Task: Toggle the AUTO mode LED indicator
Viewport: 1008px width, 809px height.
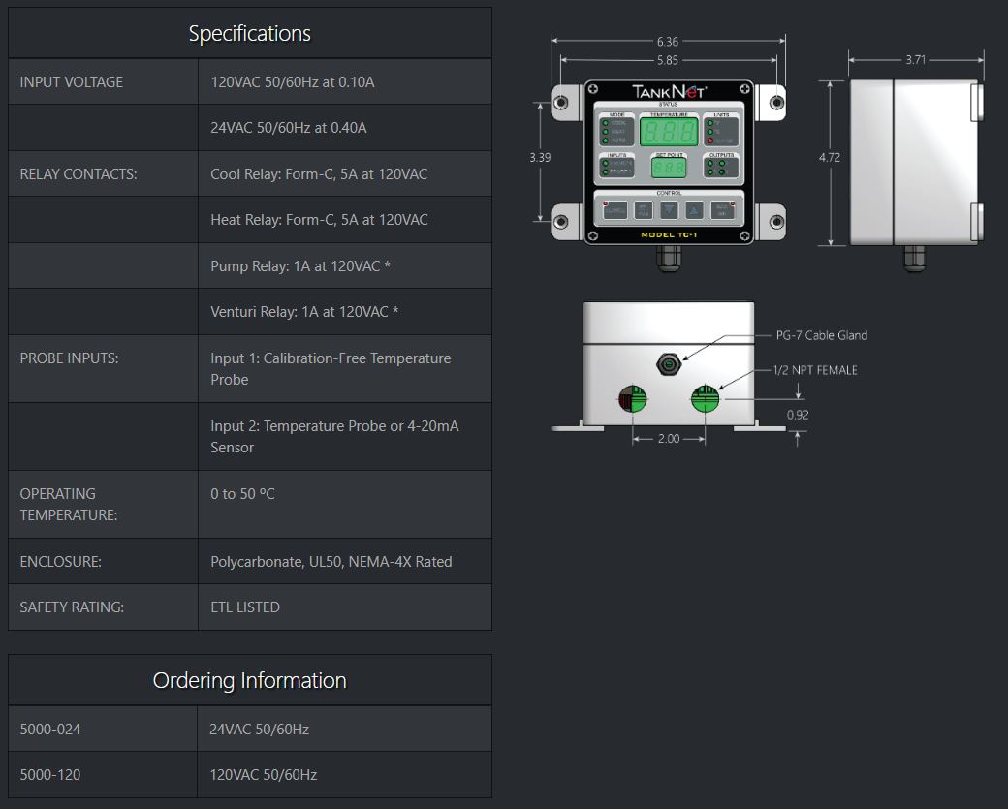Action: click(x=605, y=140)
